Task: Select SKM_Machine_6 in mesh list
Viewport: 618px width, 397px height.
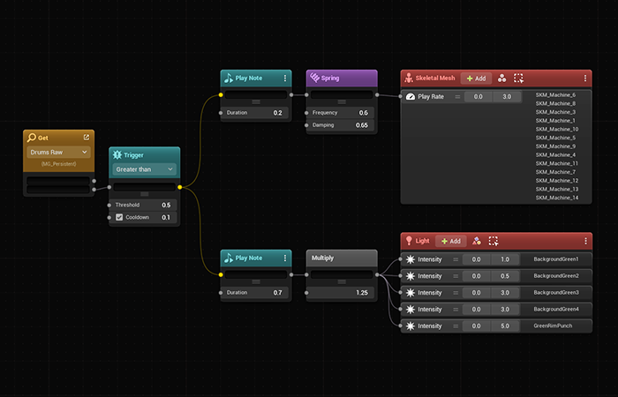Action: pyautogui.click(x=555, y=95)
